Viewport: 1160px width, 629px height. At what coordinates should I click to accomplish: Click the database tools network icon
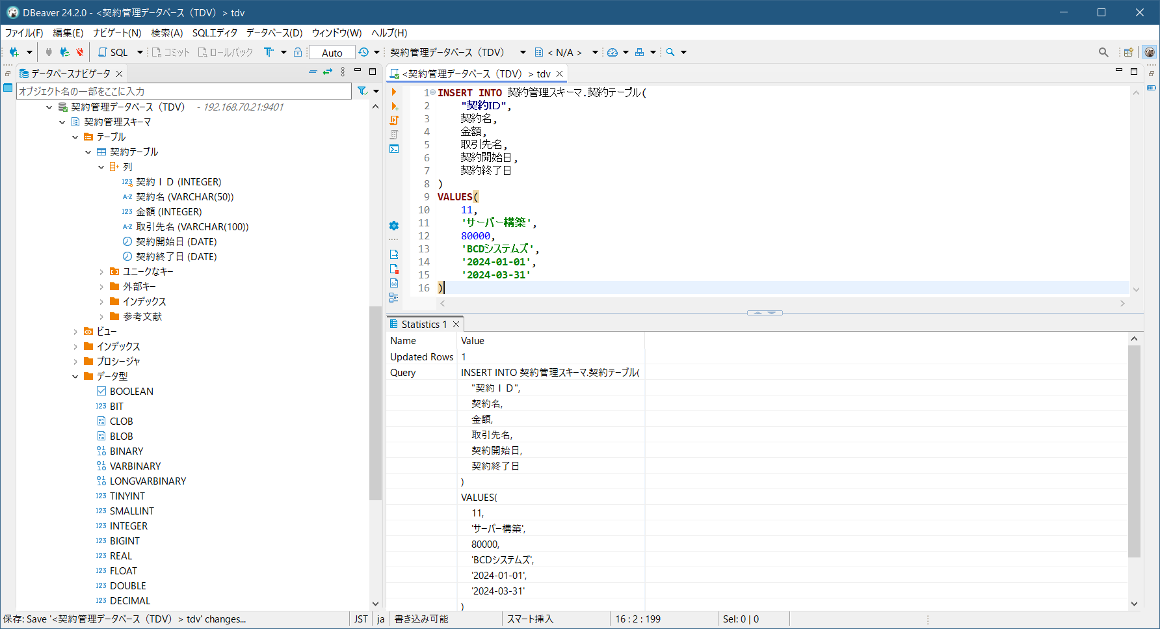640,52
